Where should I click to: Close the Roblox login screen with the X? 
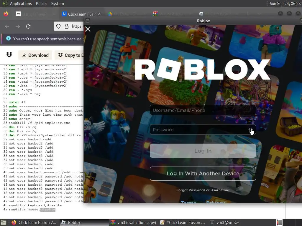click(x=88, y=29)
